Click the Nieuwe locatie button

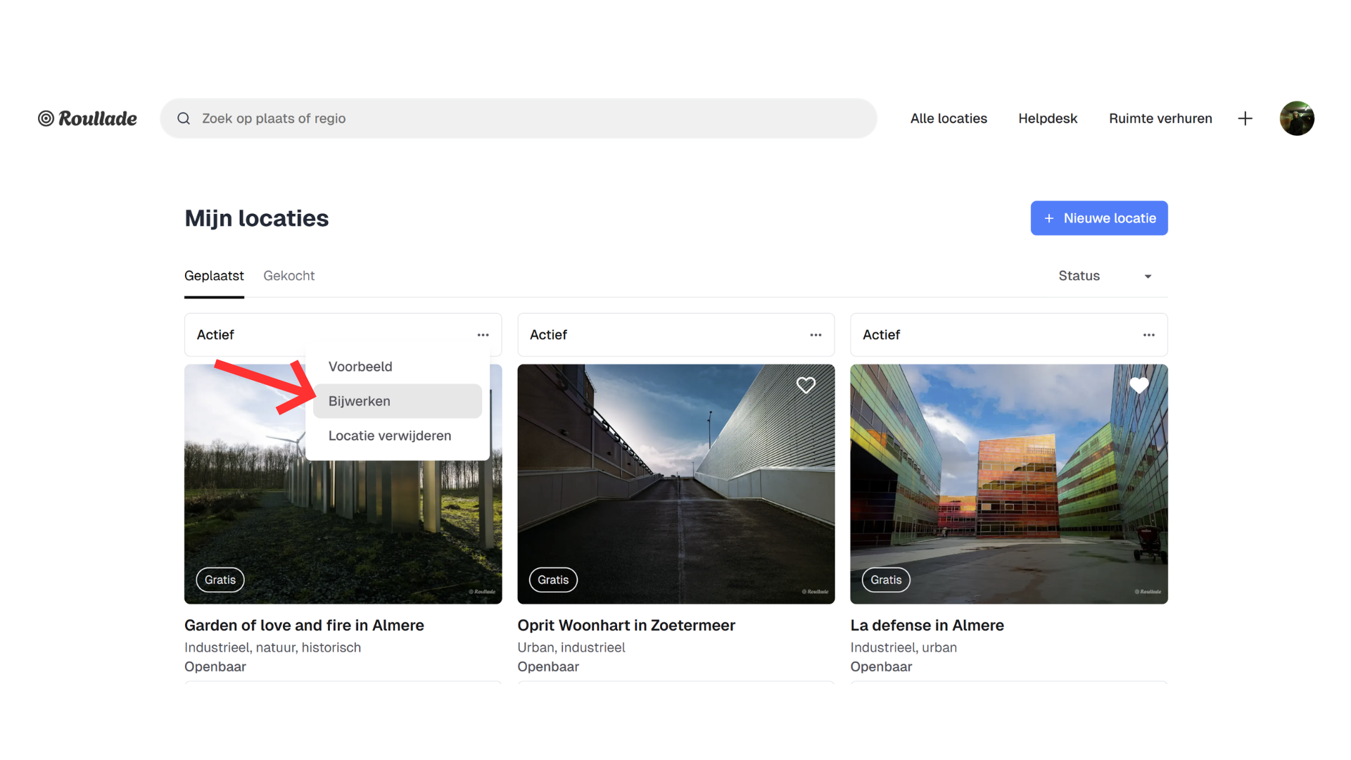point(1098,218)
